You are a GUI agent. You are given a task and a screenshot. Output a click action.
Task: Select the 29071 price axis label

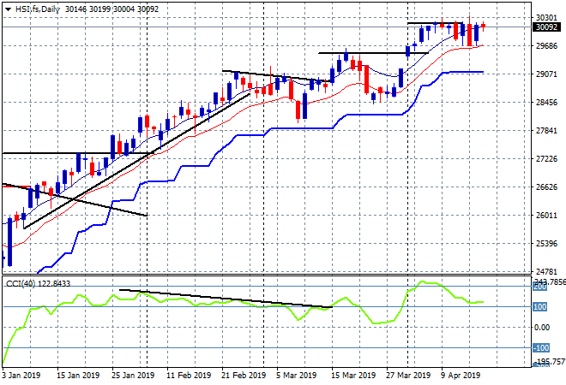tap(546, 74)
